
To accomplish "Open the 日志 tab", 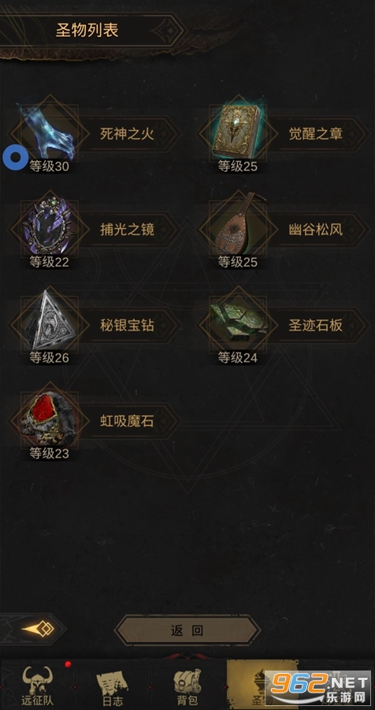I will pos(113,686).
